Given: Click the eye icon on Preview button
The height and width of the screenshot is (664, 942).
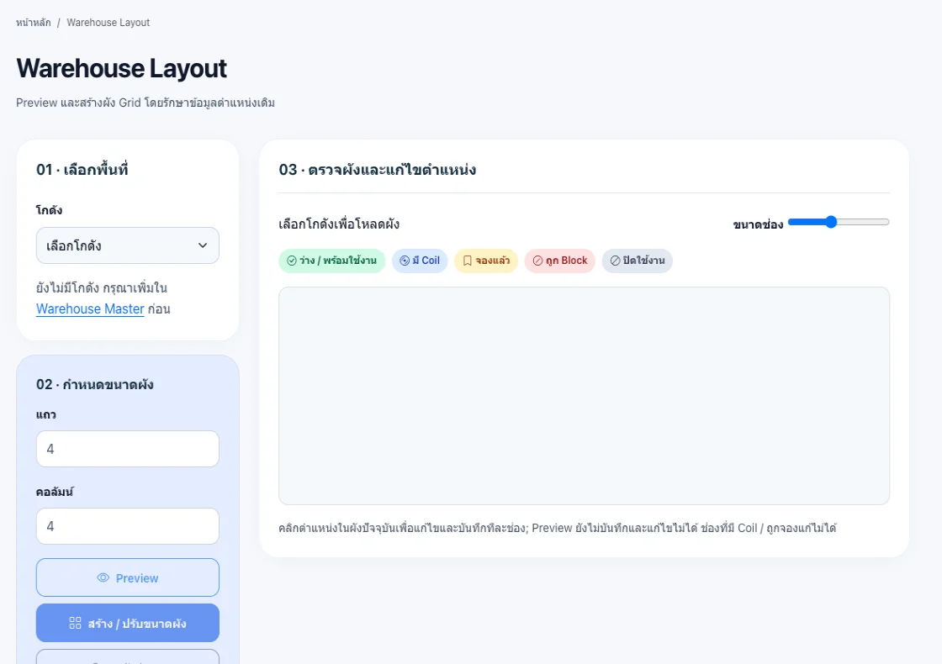Looking at the screenshot, I should (x=103, y=577).
